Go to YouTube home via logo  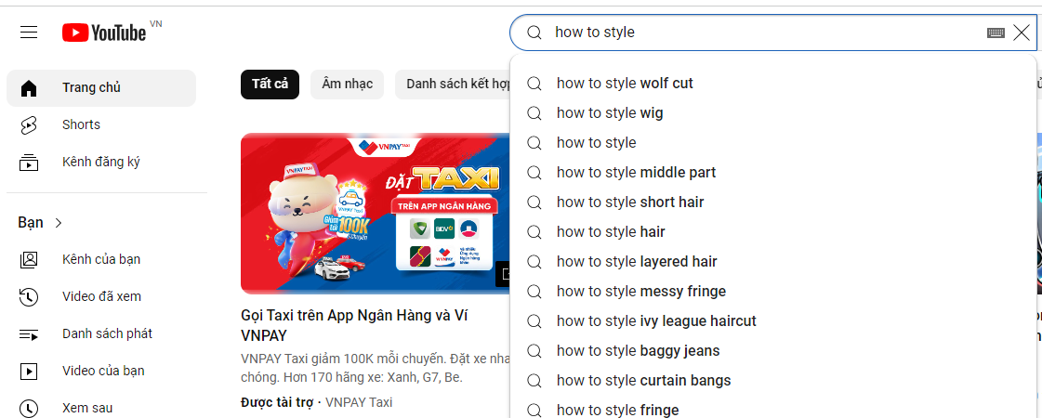point(104,32)
